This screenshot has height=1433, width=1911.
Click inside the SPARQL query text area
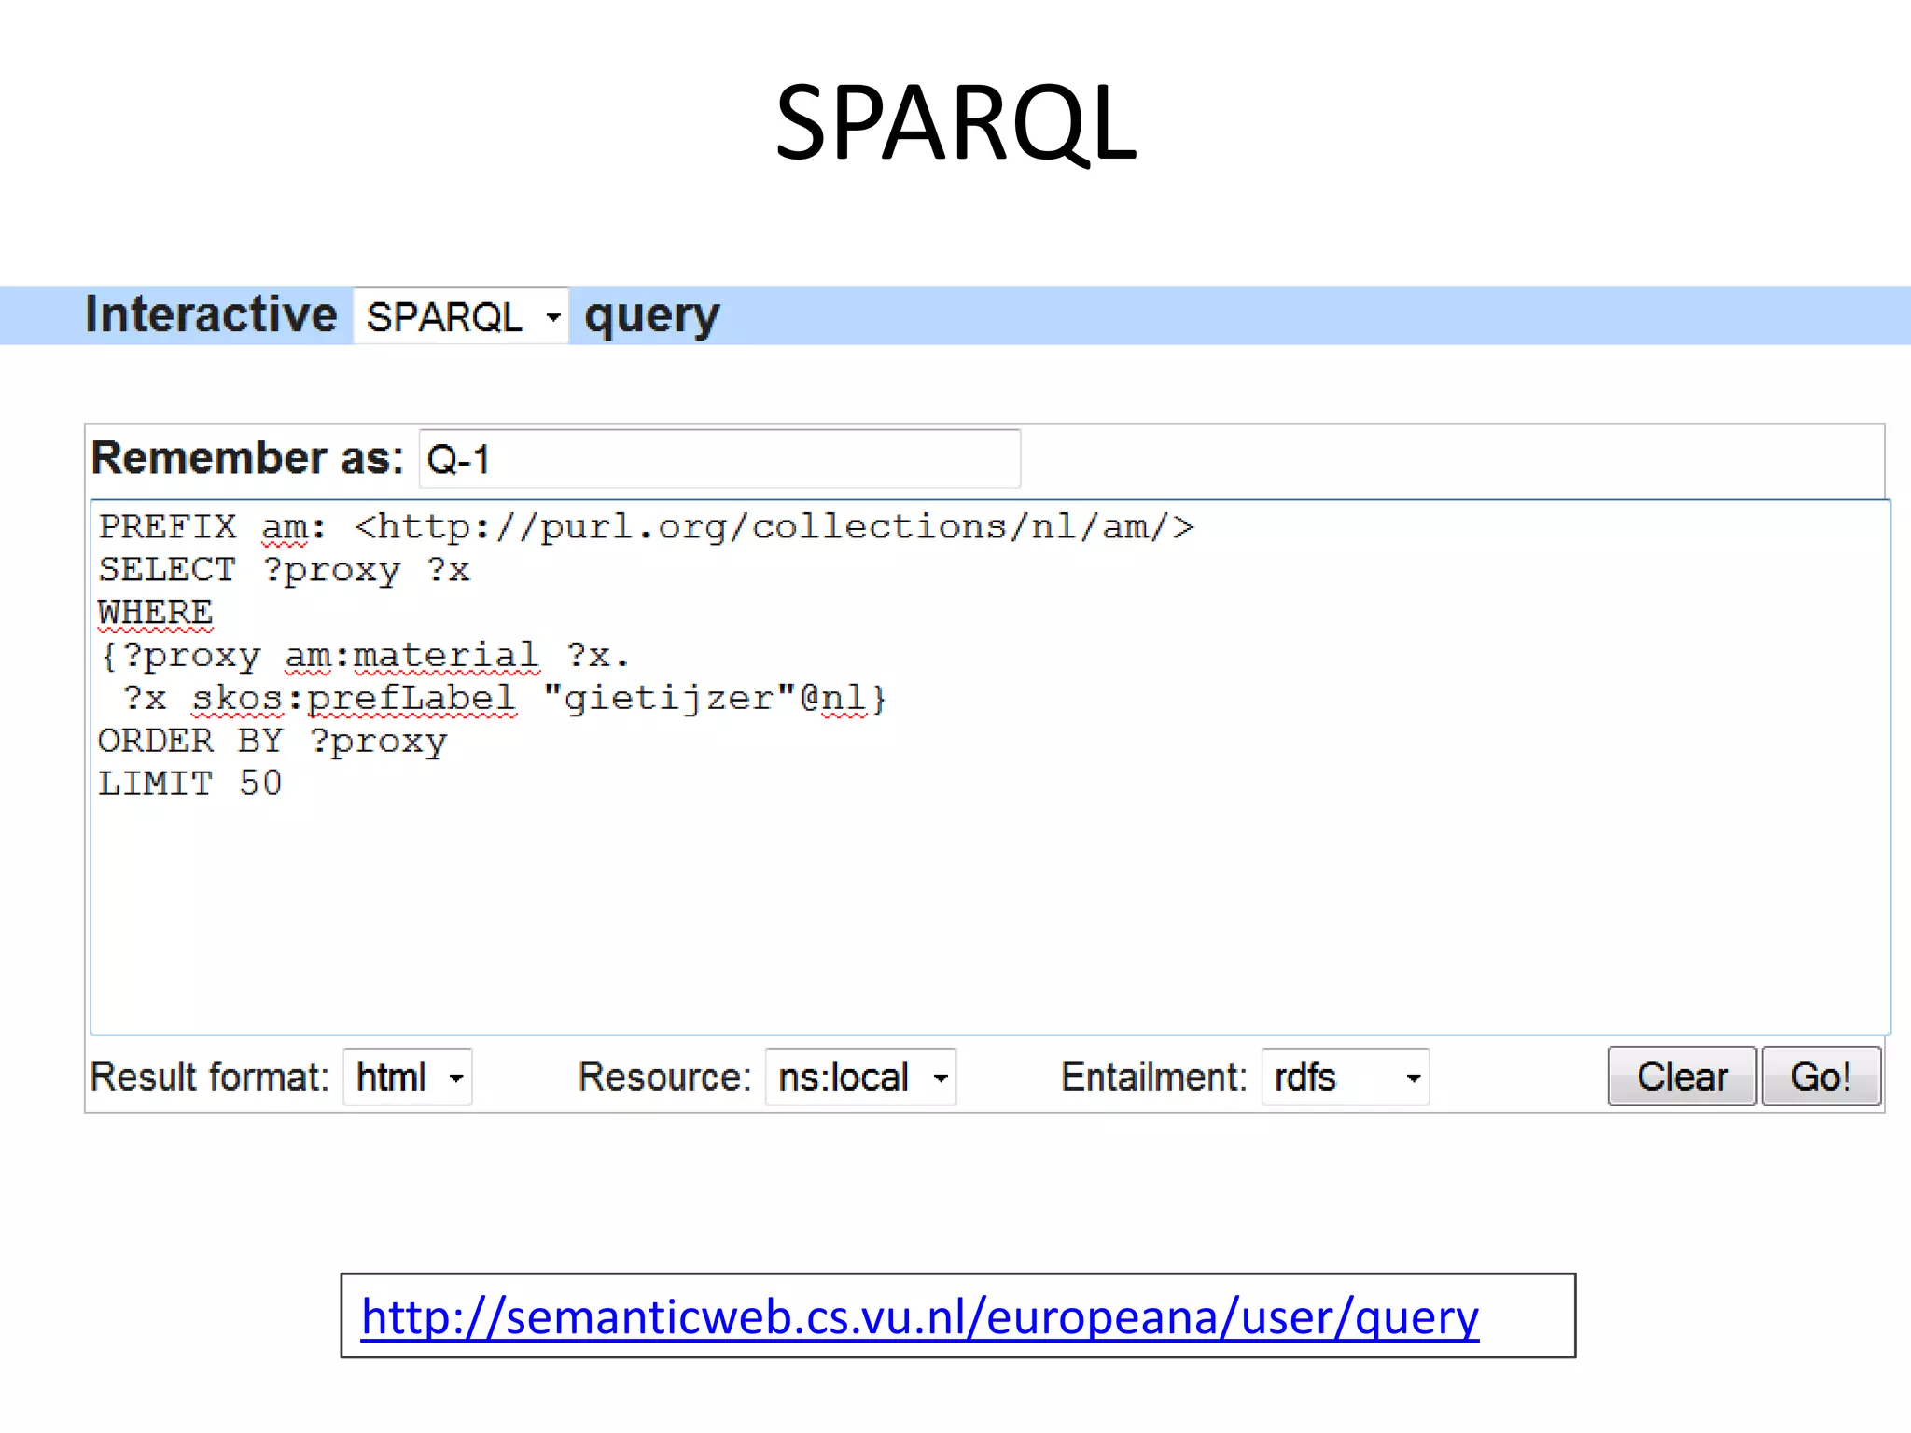pos(990,767)
